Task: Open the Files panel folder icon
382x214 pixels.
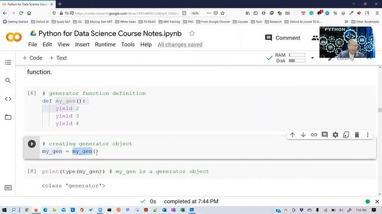Action: tap(8, 117)
